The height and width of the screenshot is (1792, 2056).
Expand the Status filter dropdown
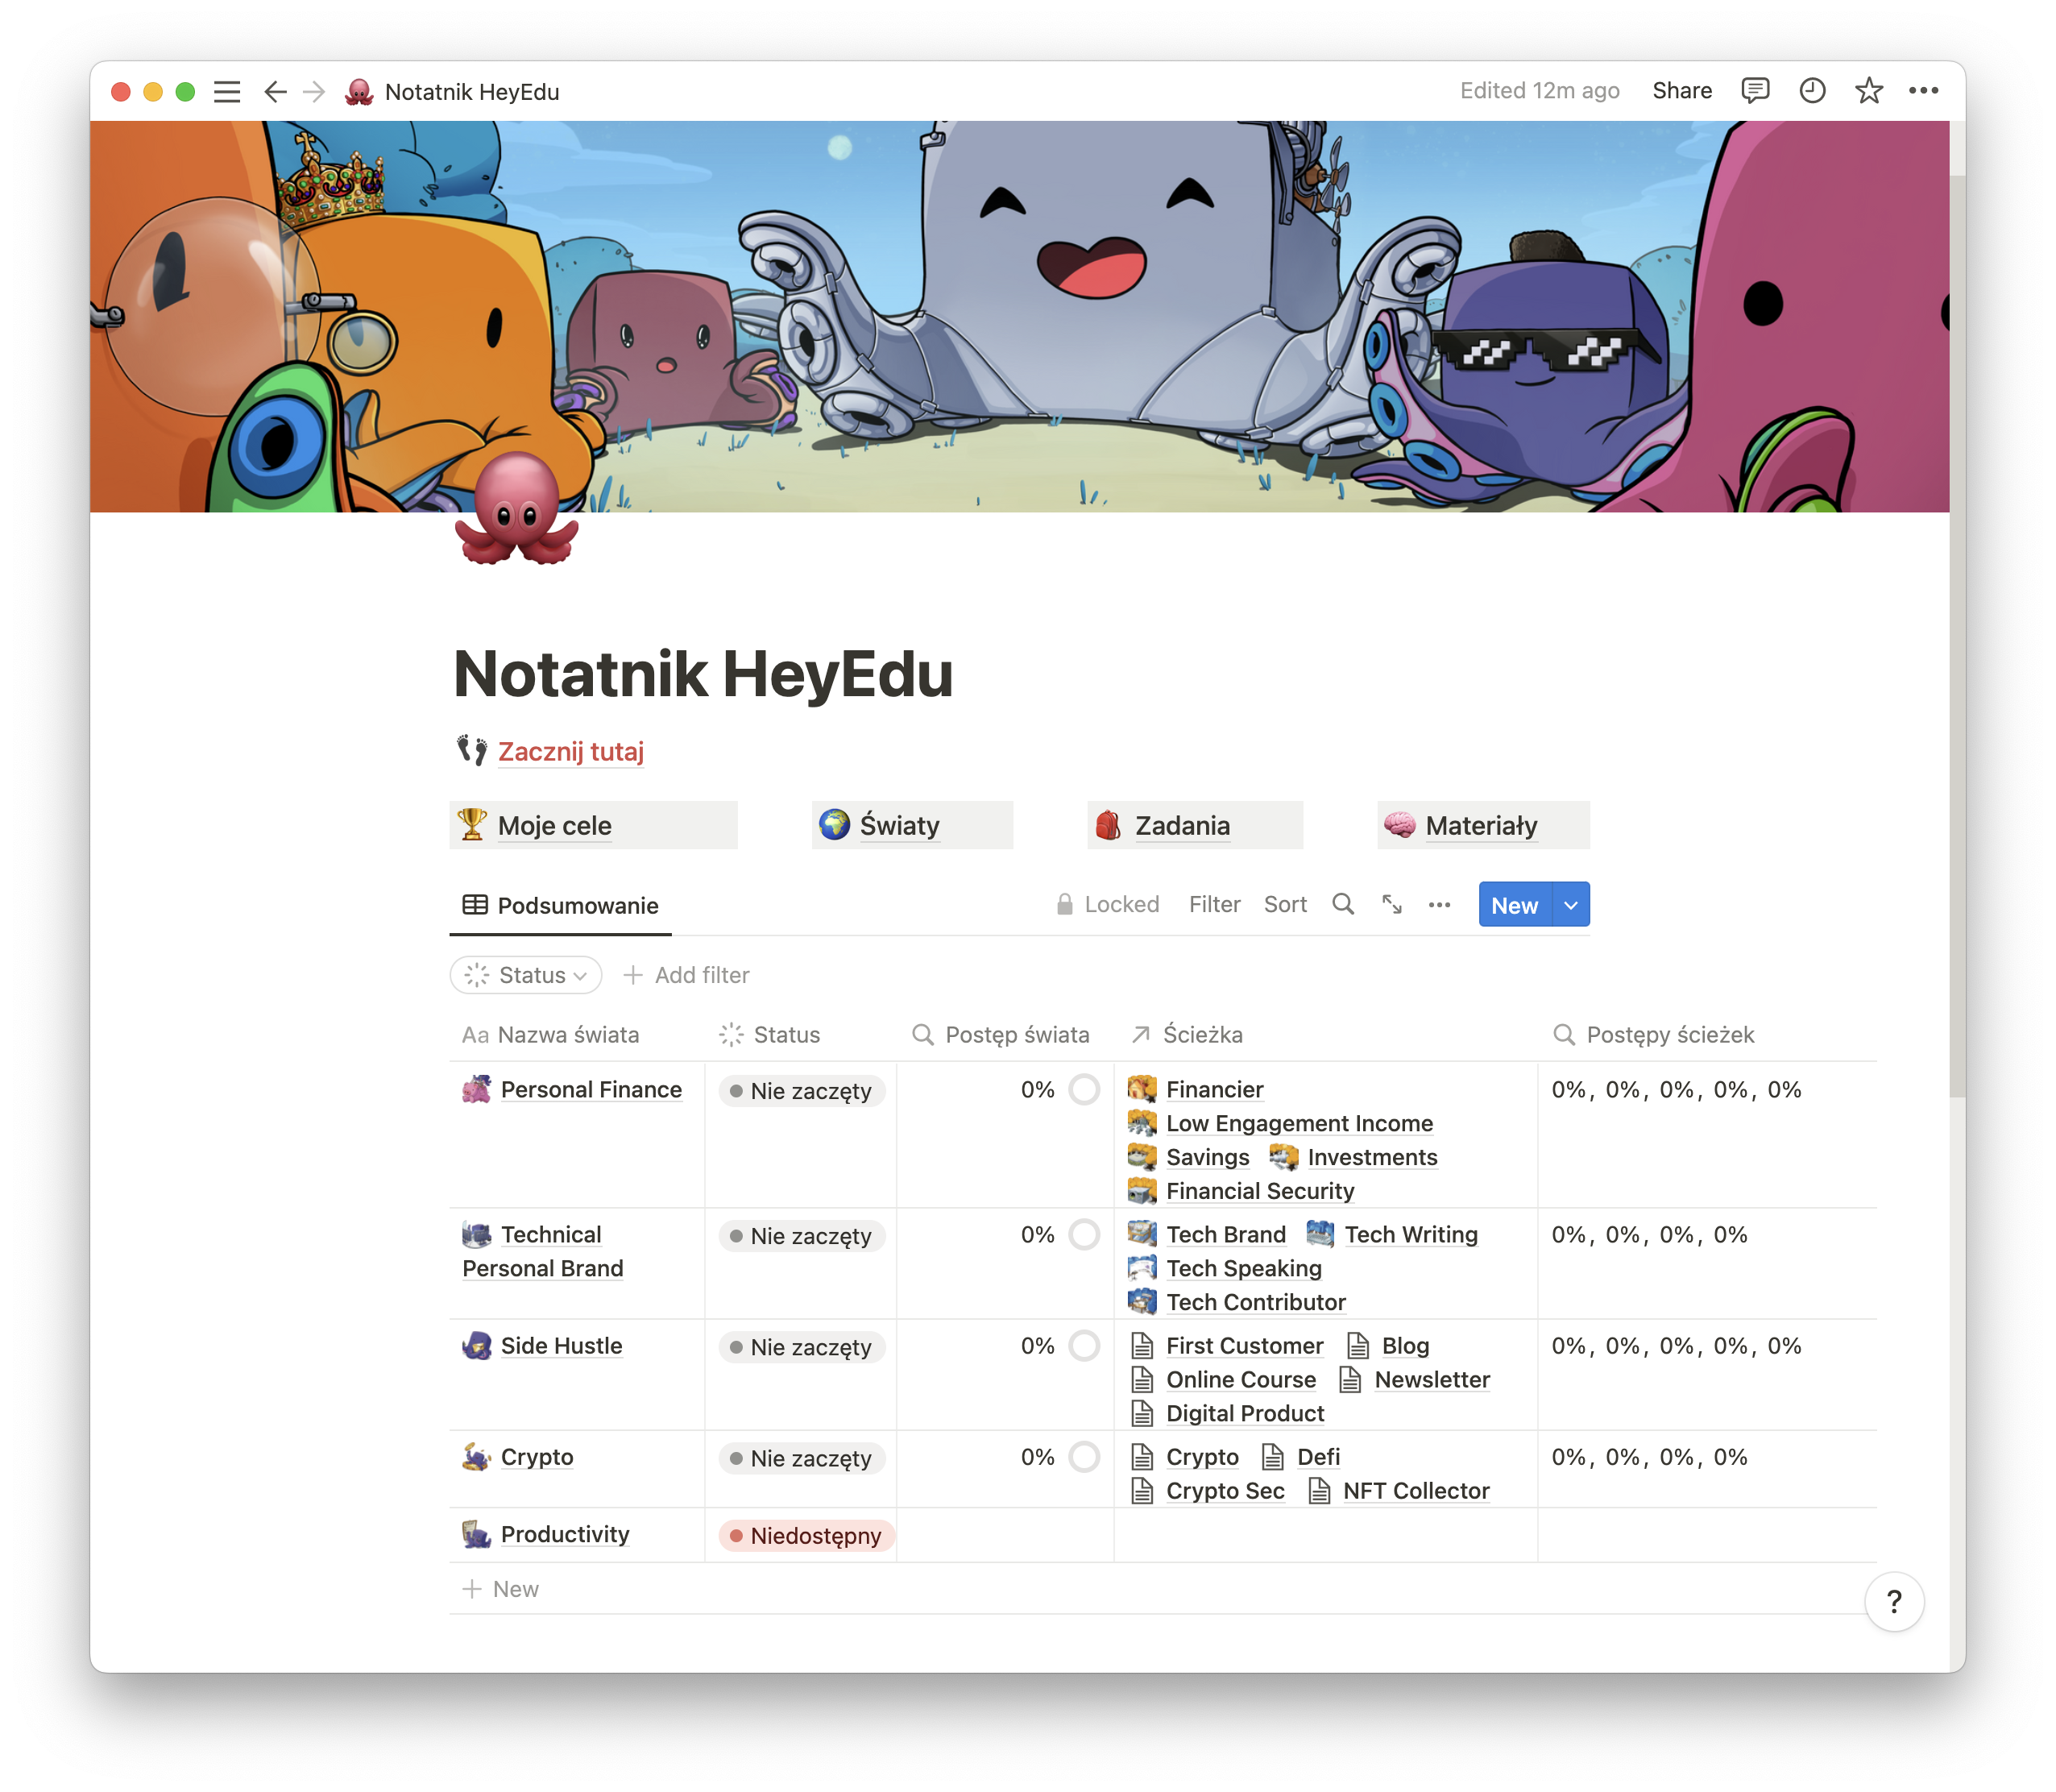pyautogui.click(x=526, y=975)
